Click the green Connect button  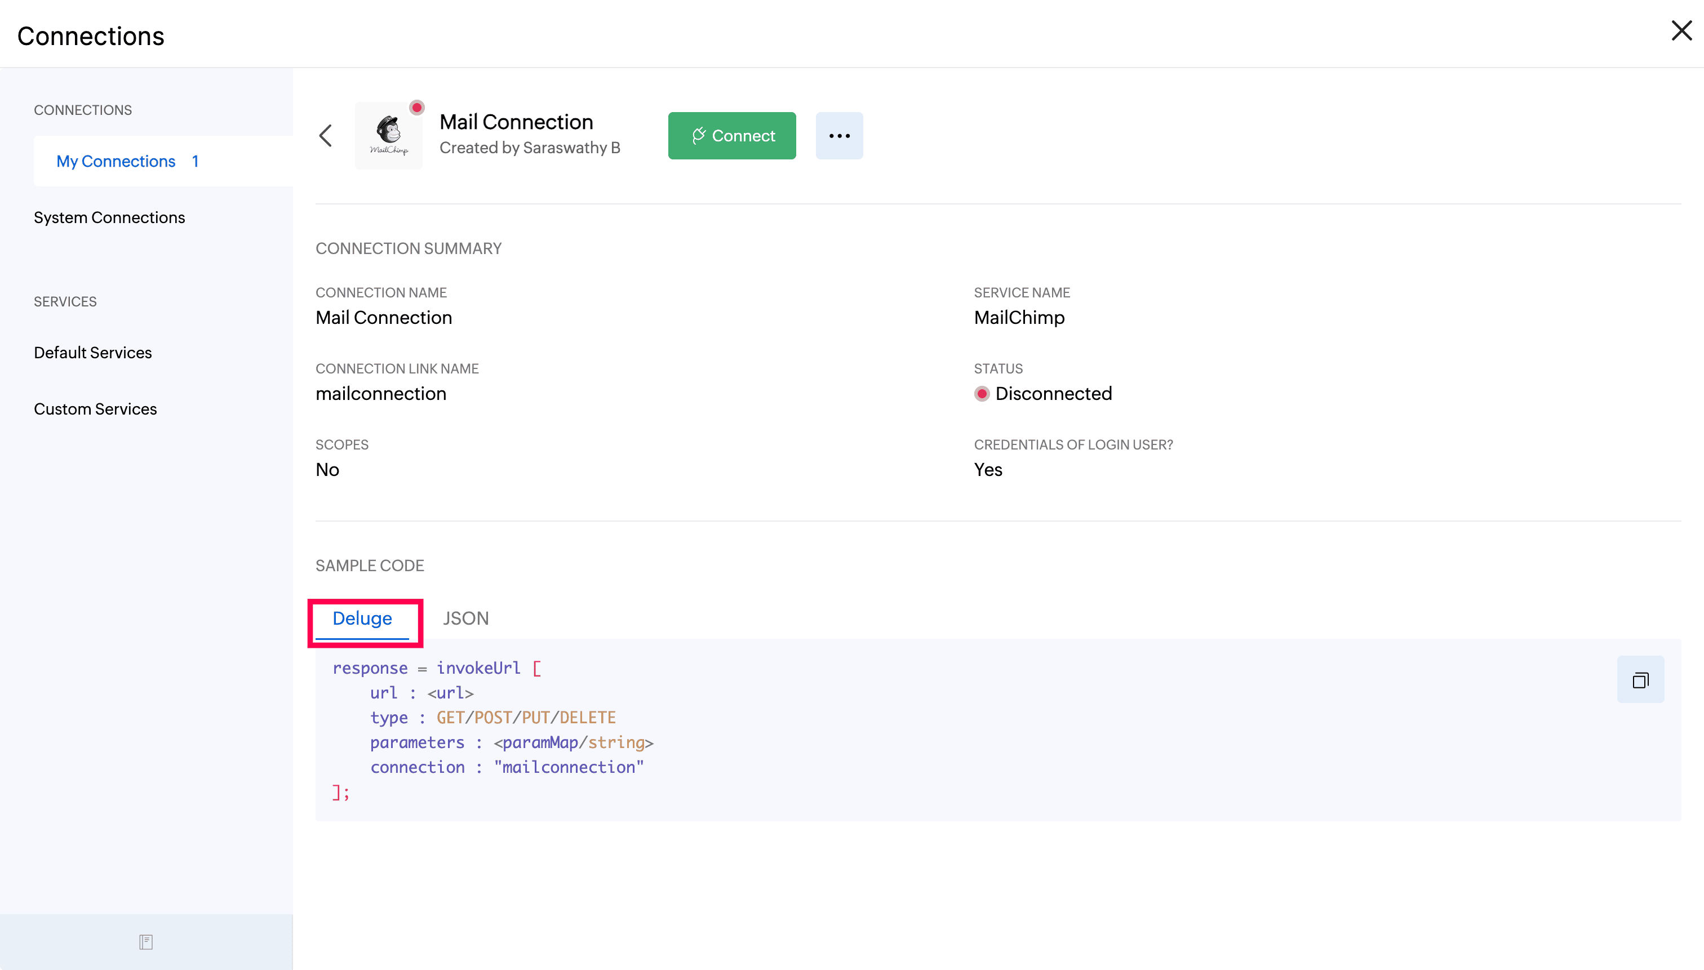(732, 136)
